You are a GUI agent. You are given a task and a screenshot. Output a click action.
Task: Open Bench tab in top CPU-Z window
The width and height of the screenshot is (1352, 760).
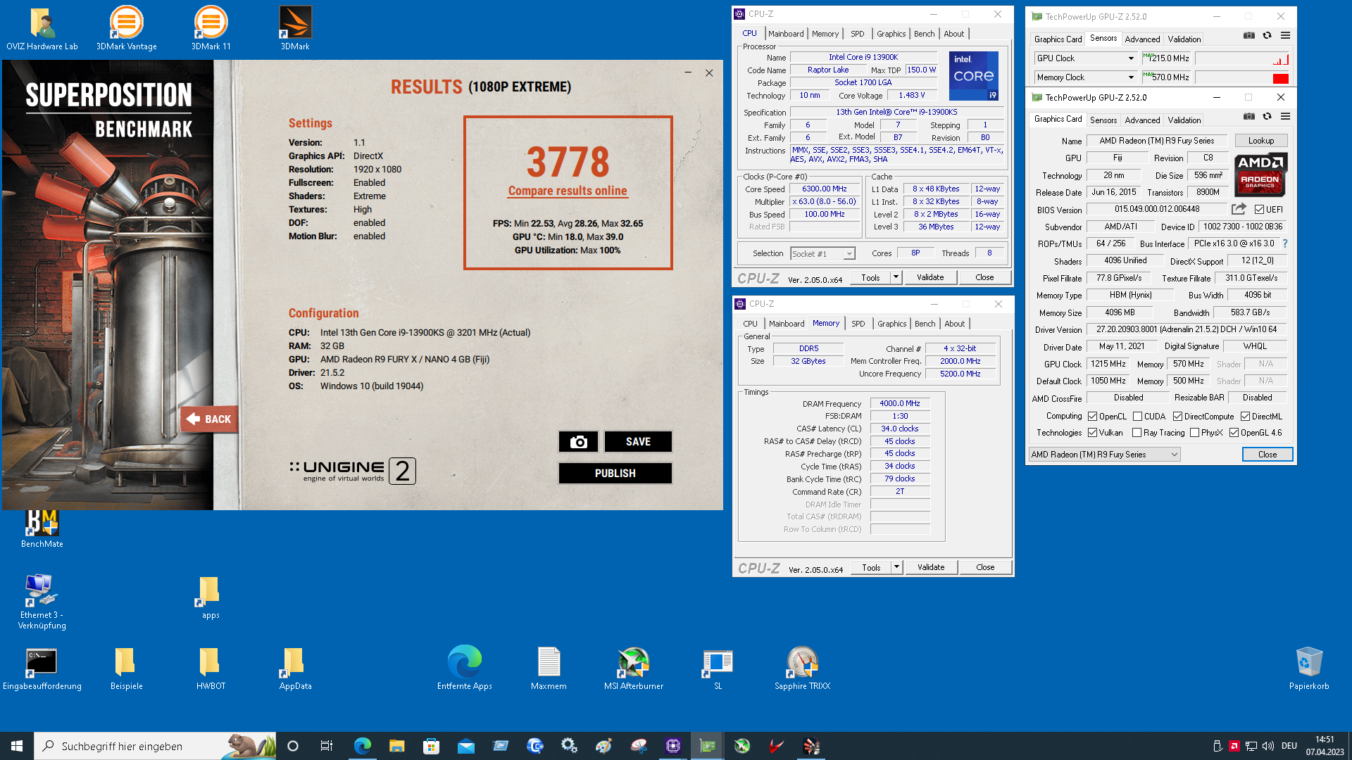924,34
